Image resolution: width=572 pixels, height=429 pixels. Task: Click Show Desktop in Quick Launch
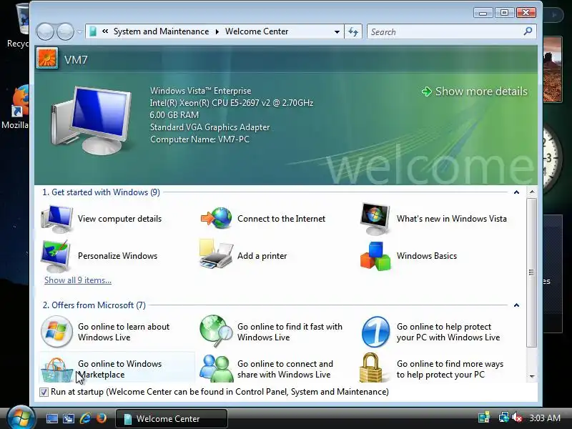[x=51, y=418]
